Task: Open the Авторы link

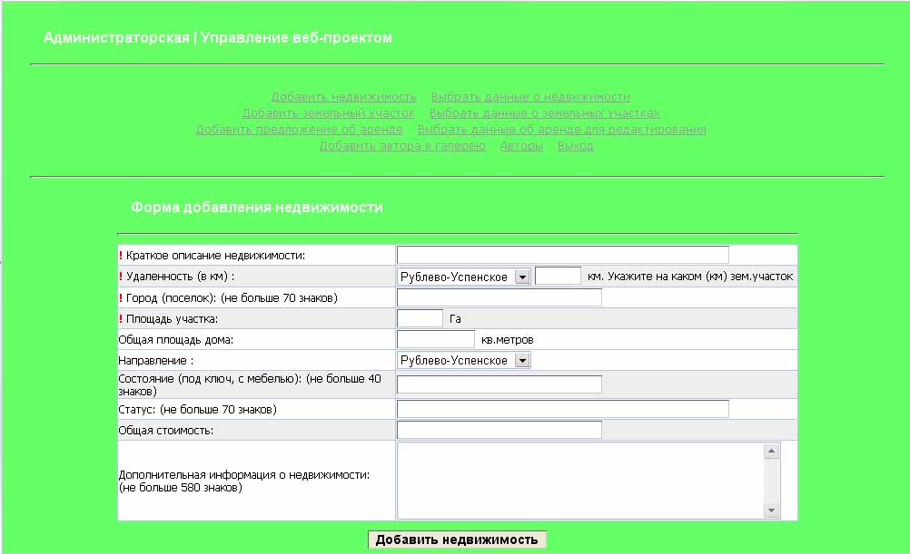Action: coord(521,145)
